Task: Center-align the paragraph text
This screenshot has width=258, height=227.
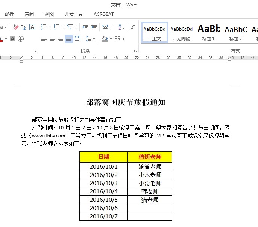Action: point(52,39)
